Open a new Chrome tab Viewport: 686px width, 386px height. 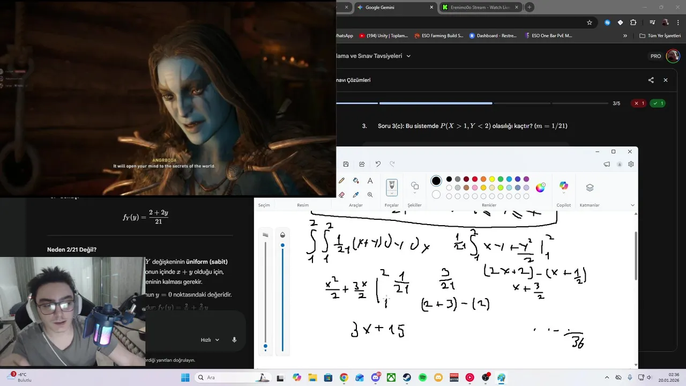click(x=530, y=8)
